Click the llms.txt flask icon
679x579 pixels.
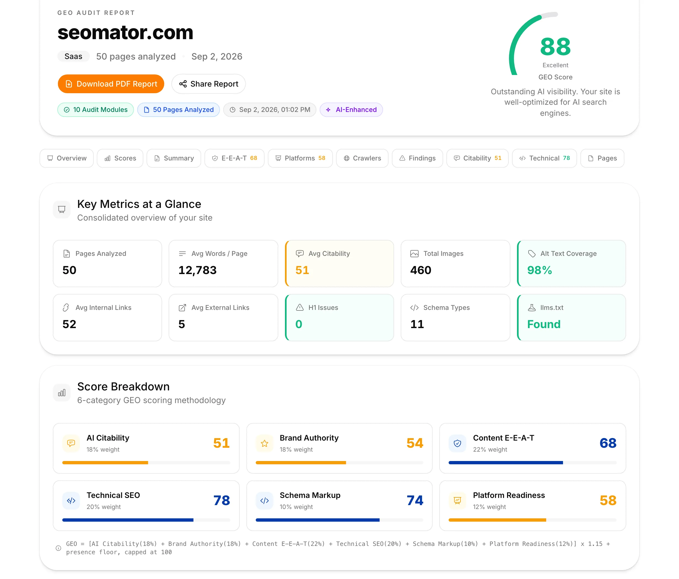[532, 307]
